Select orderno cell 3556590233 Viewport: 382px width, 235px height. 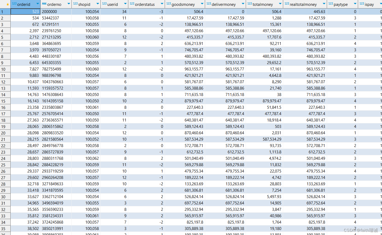(56, 209)
